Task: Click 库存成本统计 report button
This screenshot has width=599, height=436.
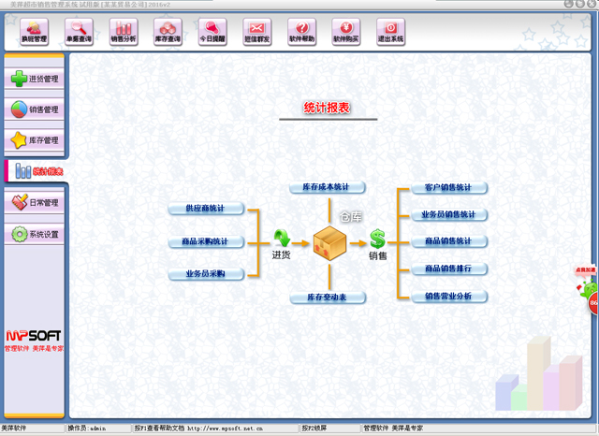Action: click(327, 188)
